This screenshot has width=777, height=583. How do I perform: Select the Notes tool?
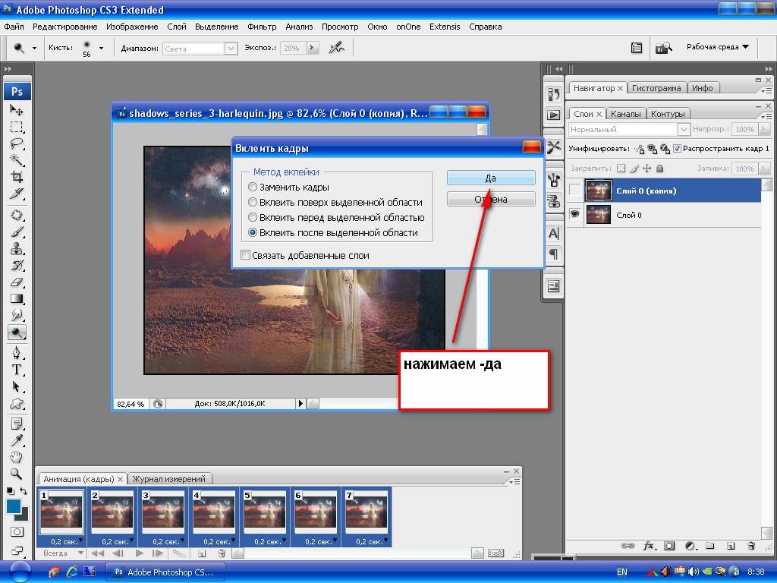17,424
